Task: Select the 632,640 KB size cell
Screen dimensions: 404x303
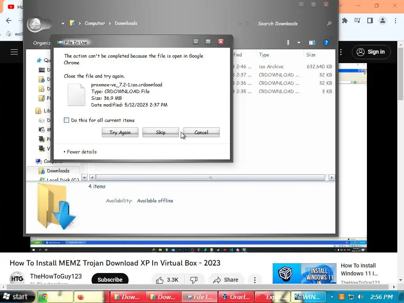Action: point(319,66)
